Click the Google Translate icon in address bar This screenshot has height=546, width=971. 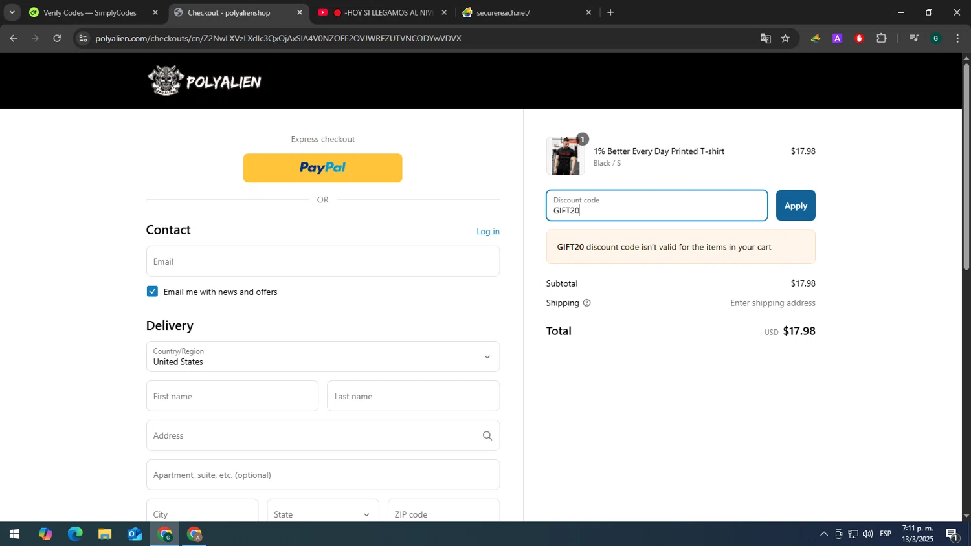click(766, 38)
